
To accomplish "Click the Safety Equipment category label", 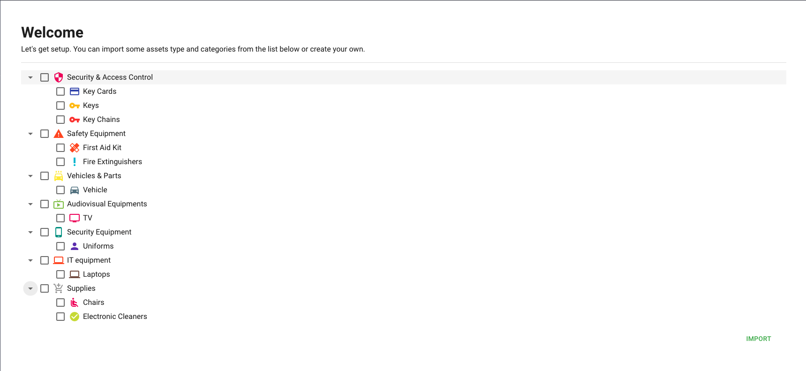I will 96,134.
